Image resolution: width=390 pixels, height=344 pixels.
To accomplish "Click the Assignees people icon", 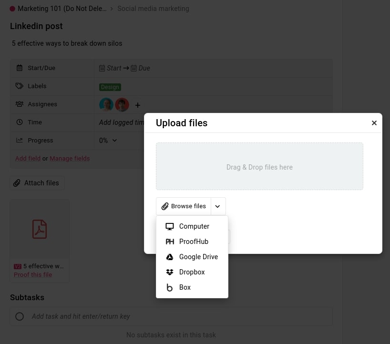I will 20,104.
